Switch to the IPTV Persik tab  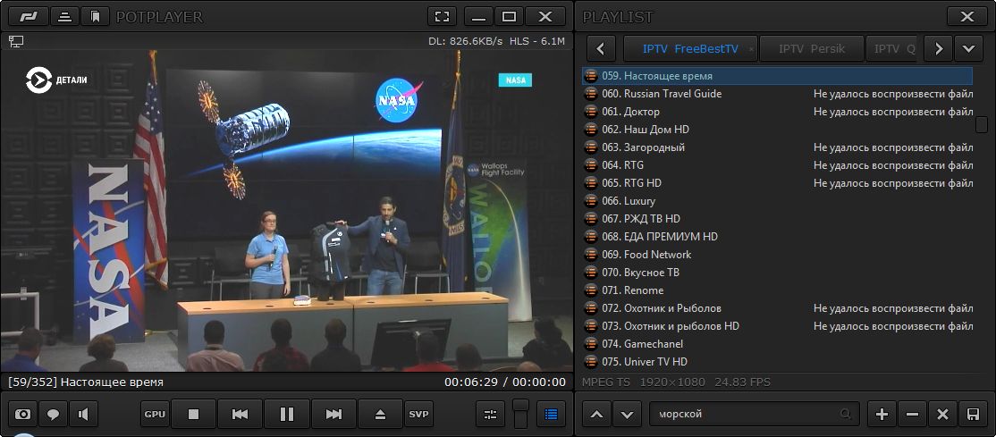tap(812, 49)
